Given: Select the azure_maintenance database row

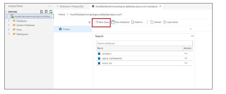Looking at the screenshot, I should pyautogui.click(x=144, y=58).
